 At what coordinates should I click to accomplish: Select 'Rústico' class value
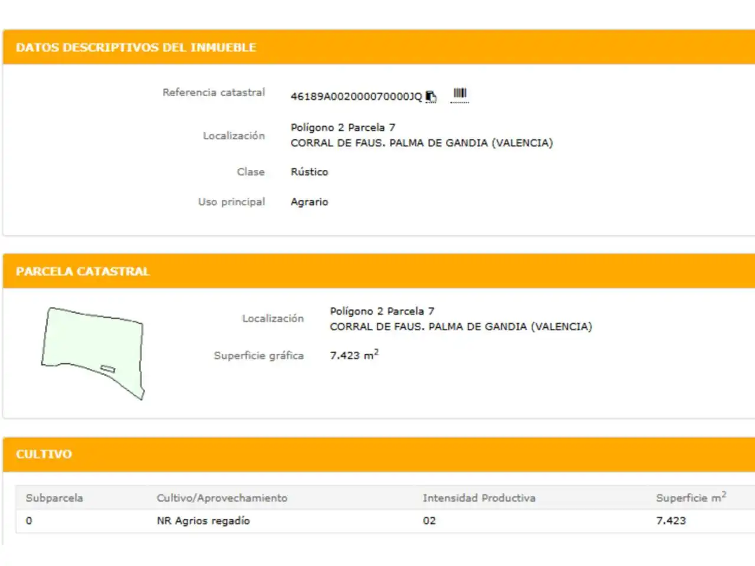(x=309, y=172)
